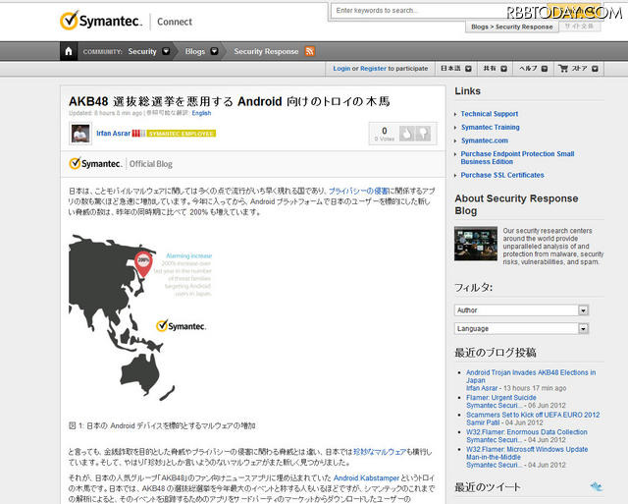Image resolution: width=628 pixels, height=504 pixels.
Task: Click the Register link
Action: click(x=373, y=69)
